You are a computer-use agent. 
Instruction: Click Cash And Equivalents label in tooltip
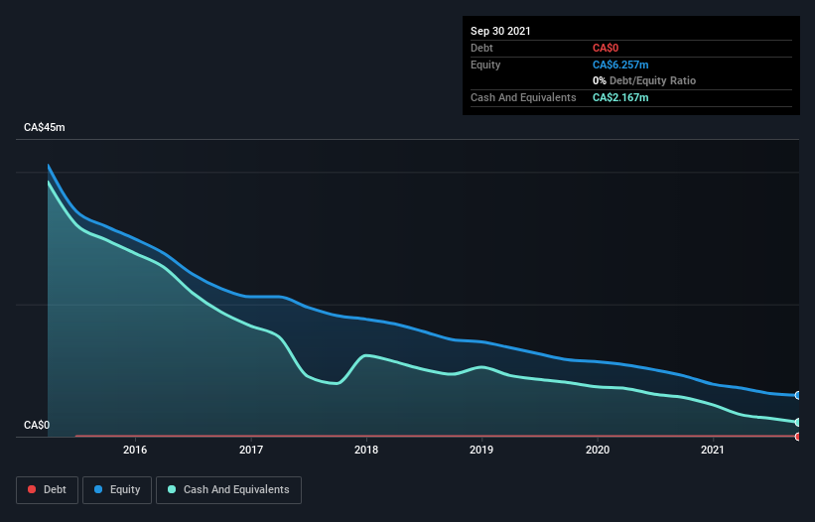pyautogui.click(x=523, y=97)
